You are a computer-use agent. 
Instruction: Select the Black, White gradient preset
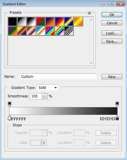click(x=31, y=22)
